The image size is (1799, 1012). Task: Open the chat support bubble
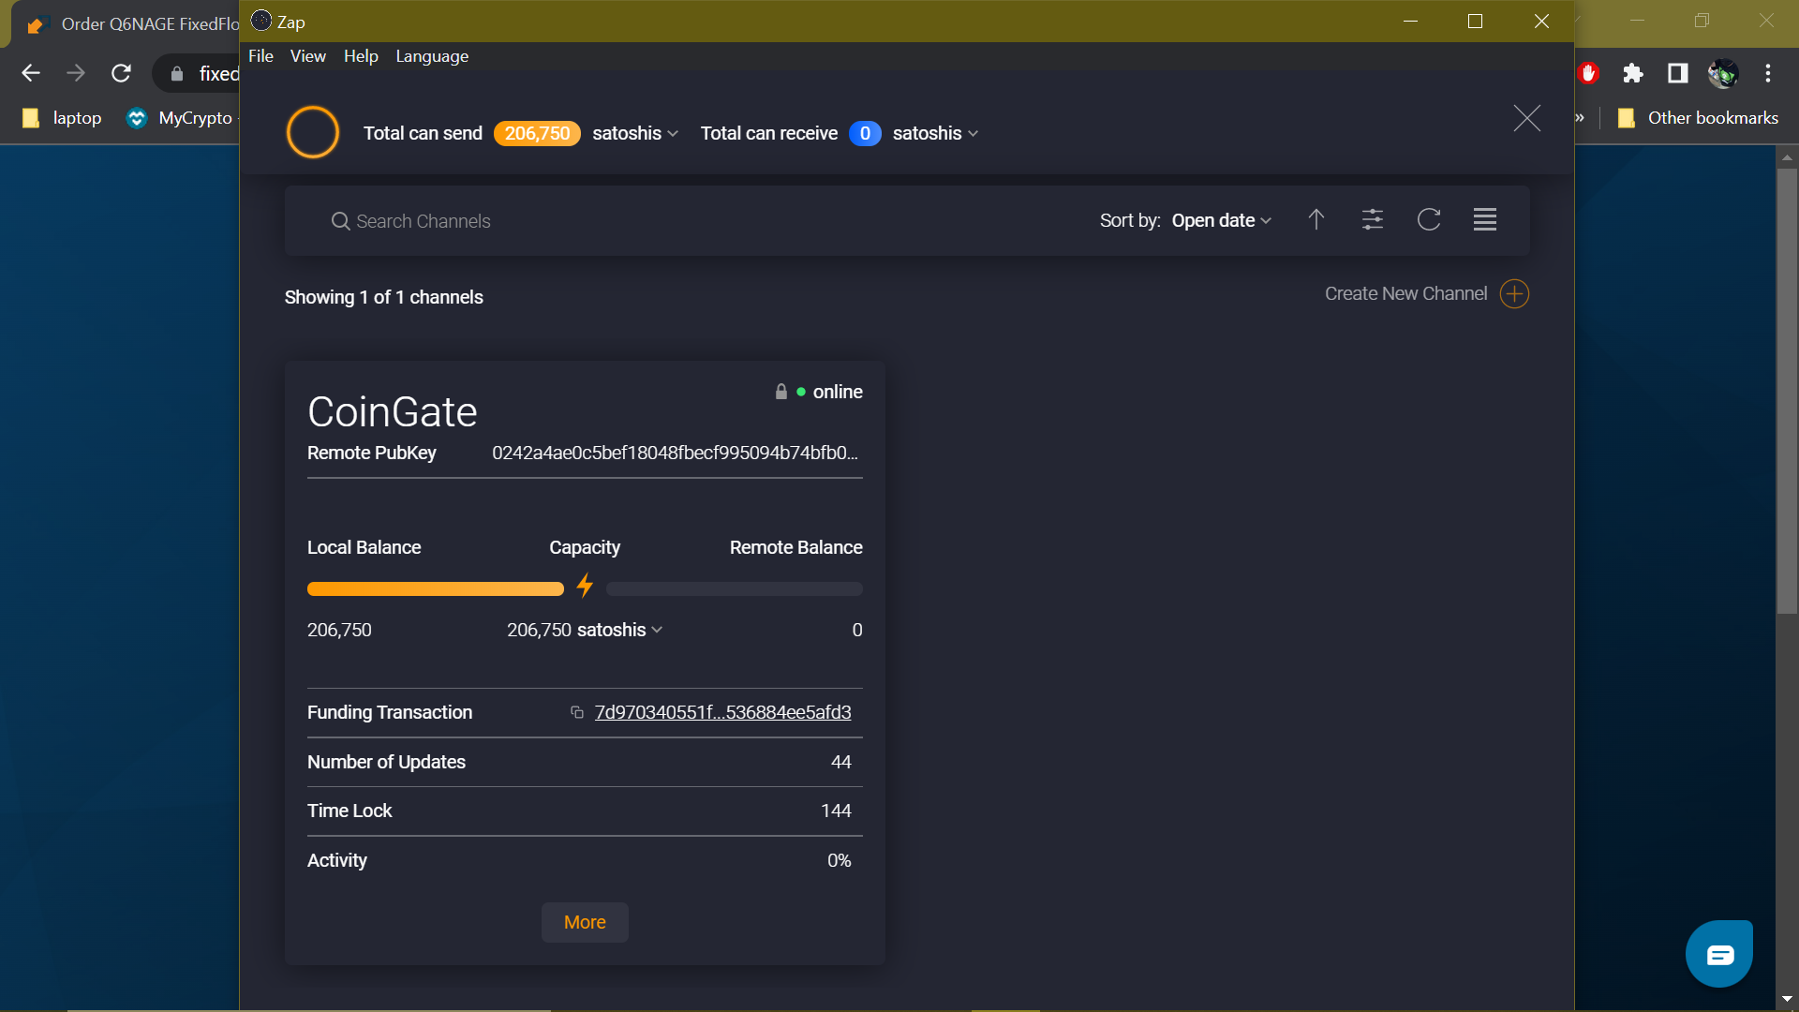[1719, 954]
